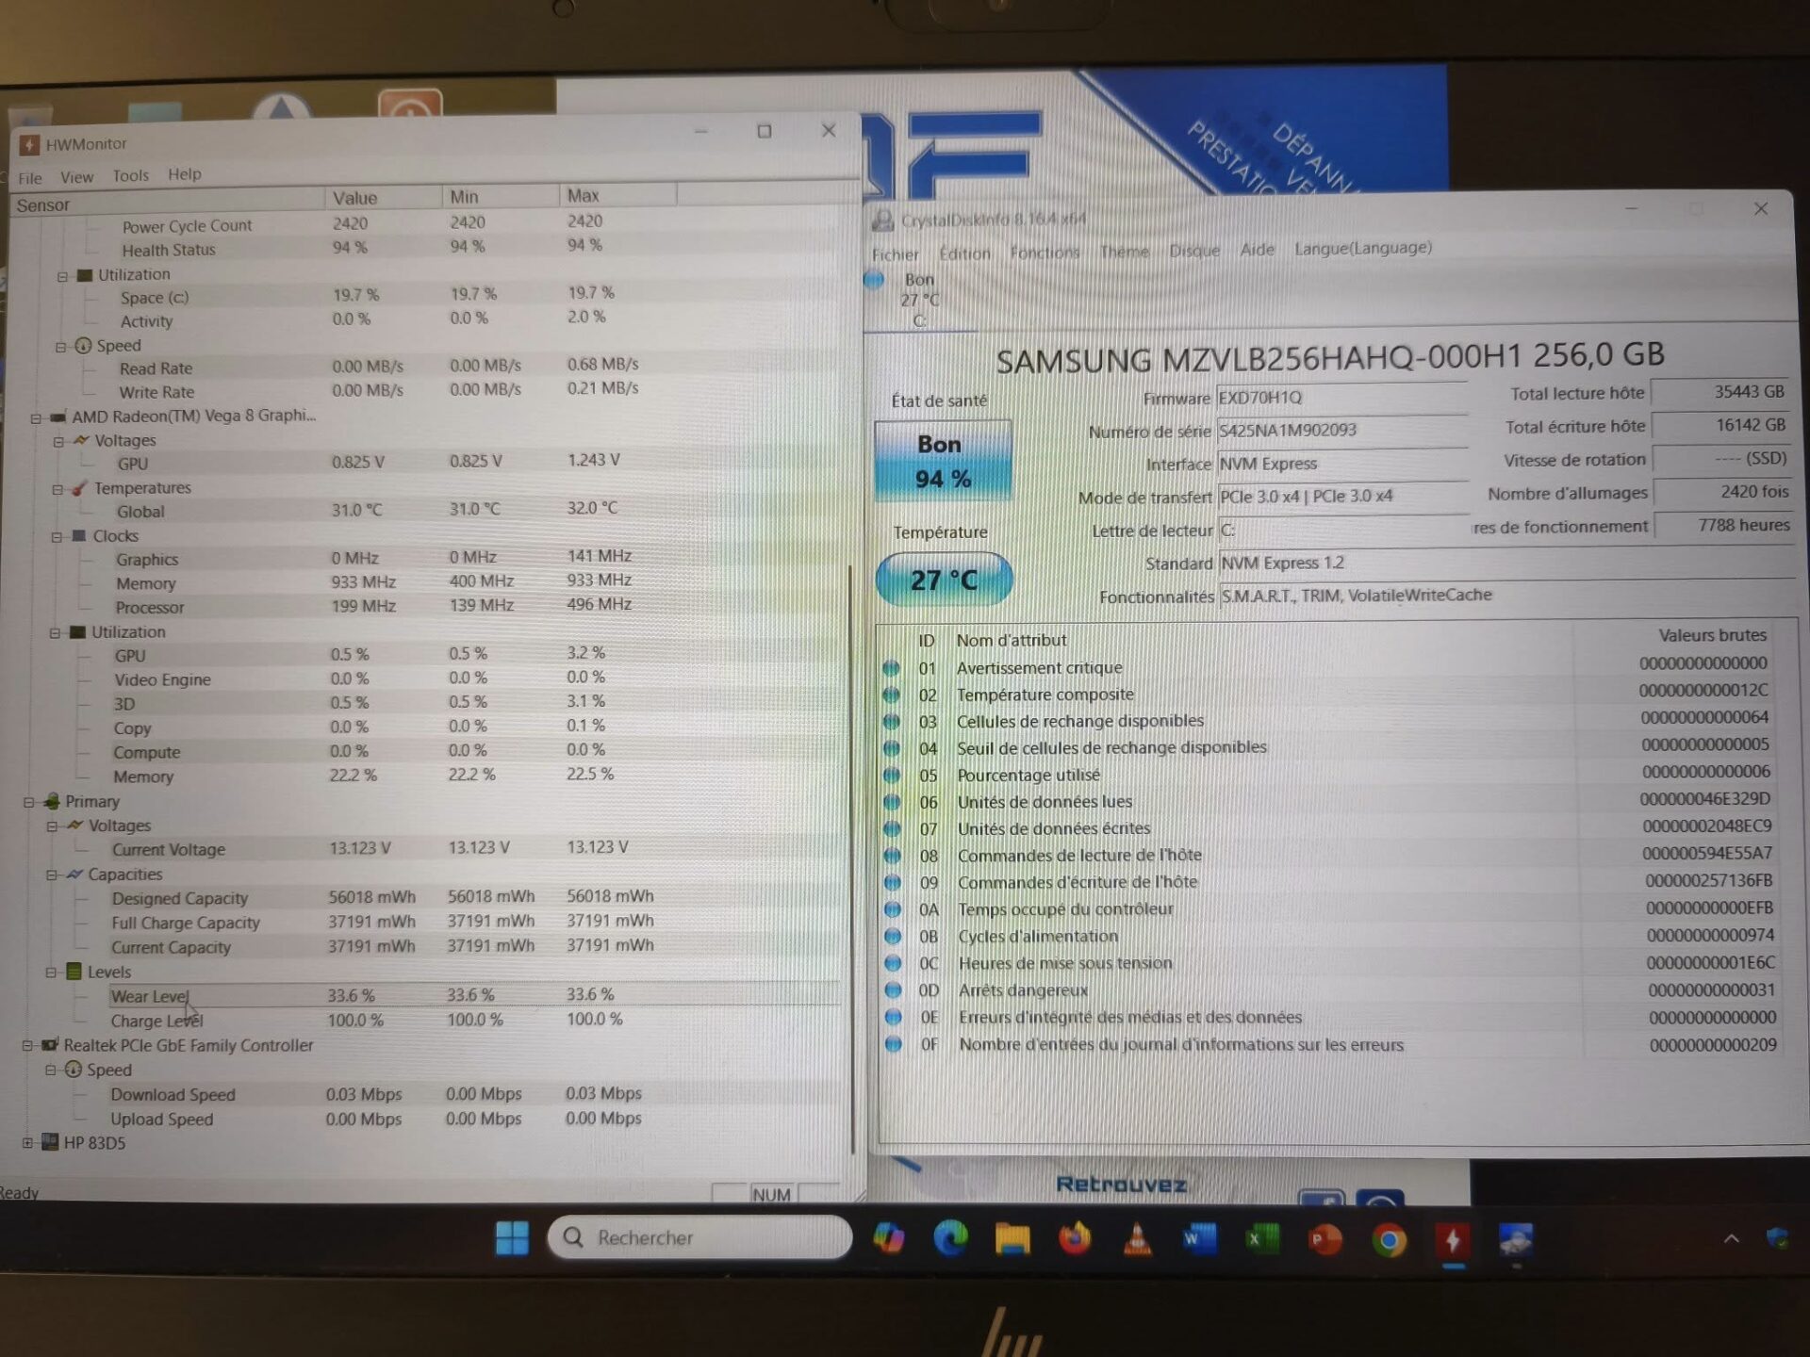Open Excel from the taskbar
The image size is (1810, 1357).
pos(1262,1238)
